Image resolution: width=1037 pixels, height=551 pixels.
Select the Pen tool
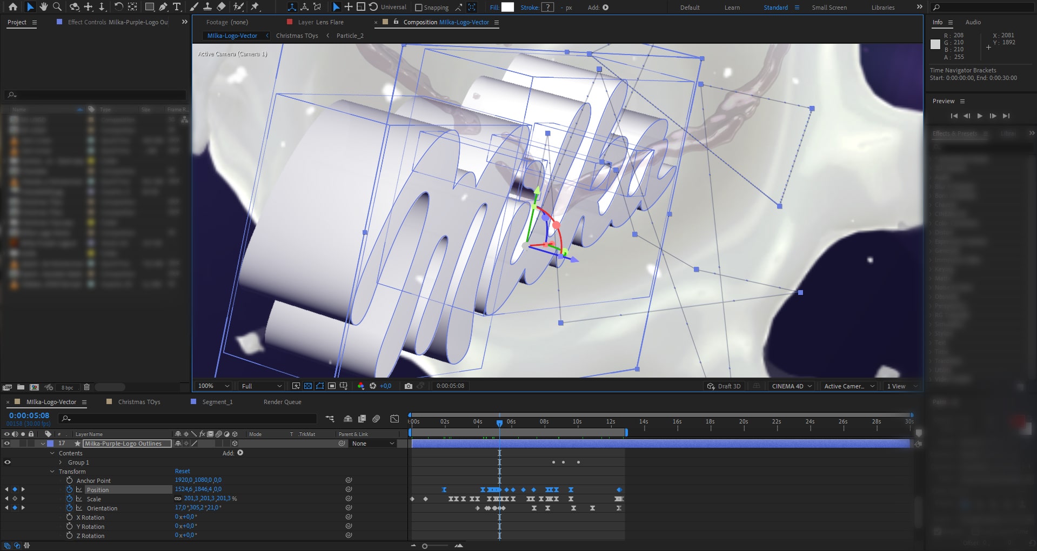[163, 7]
